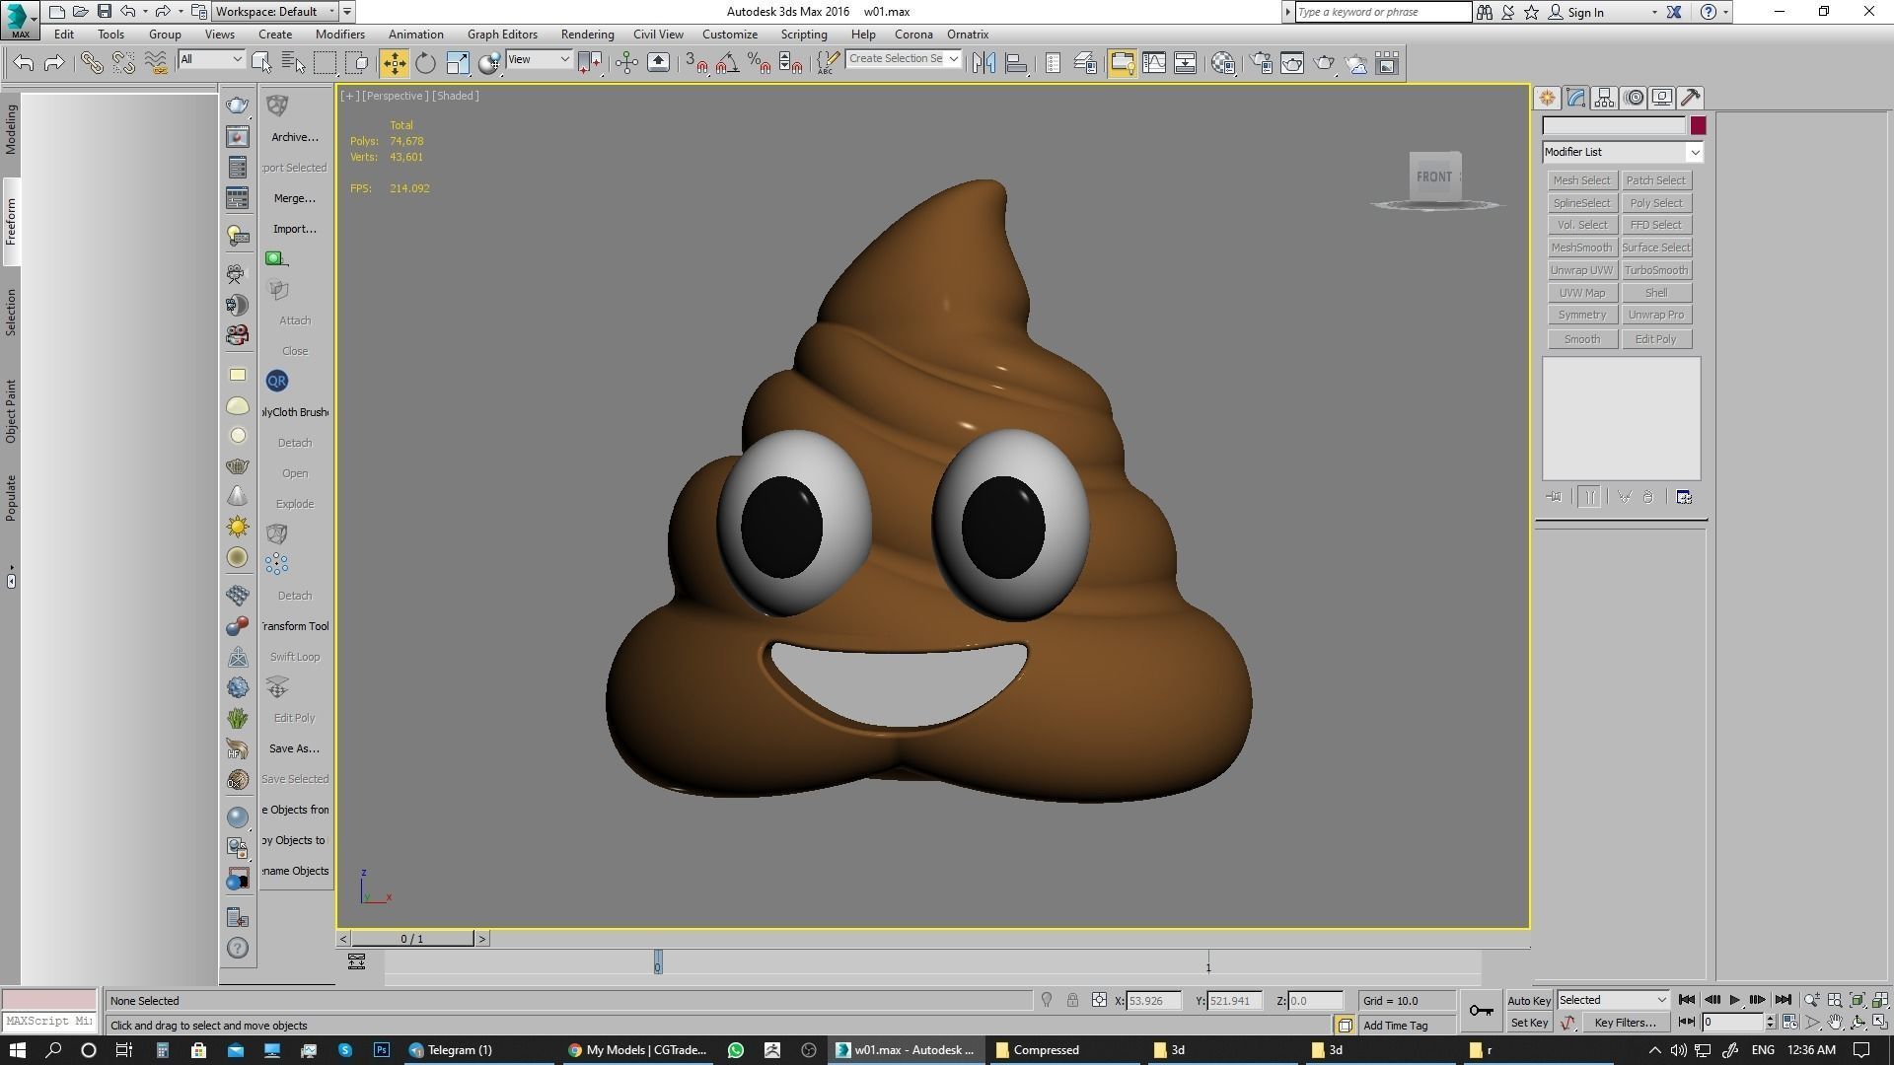1894x1065 pixels.
Task: Activate the Select Object arrow tool
Action: tap(261, 63)
